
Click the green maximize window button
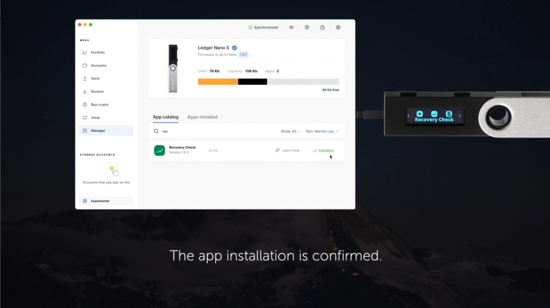[x=90, y=24]
